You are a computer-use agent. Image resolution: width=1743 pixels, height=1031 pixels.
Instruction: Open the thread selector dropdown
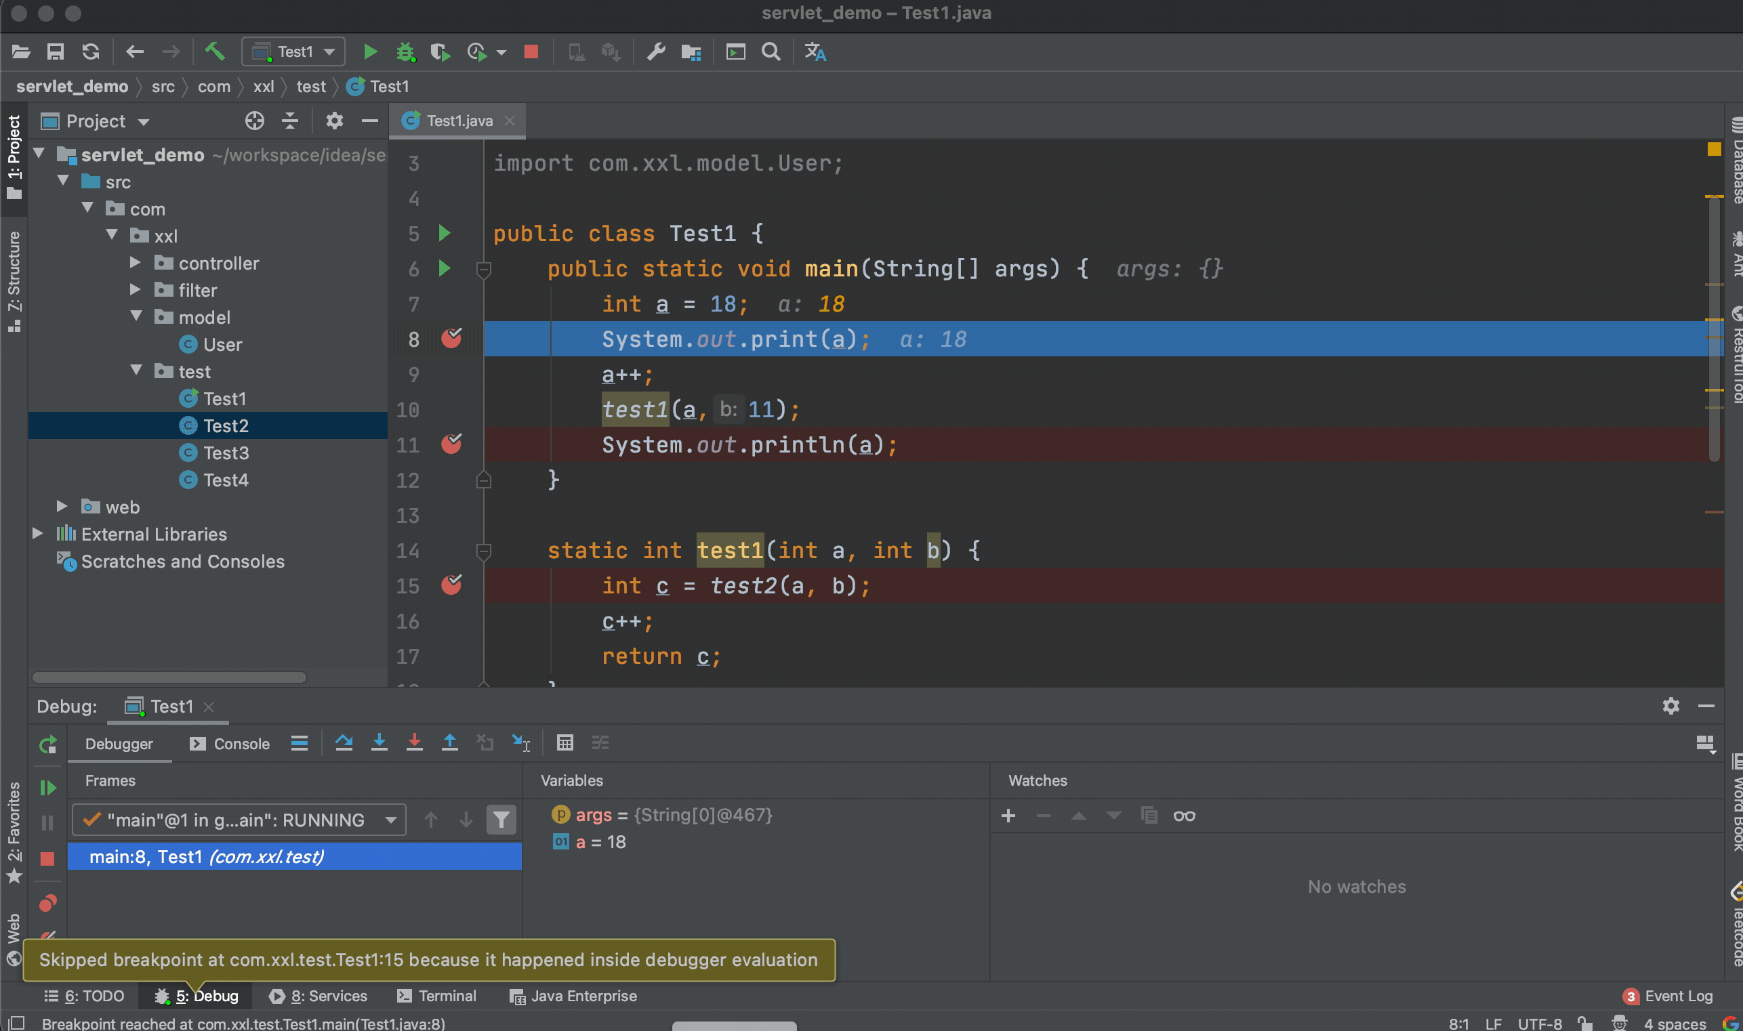click(239, 820)
